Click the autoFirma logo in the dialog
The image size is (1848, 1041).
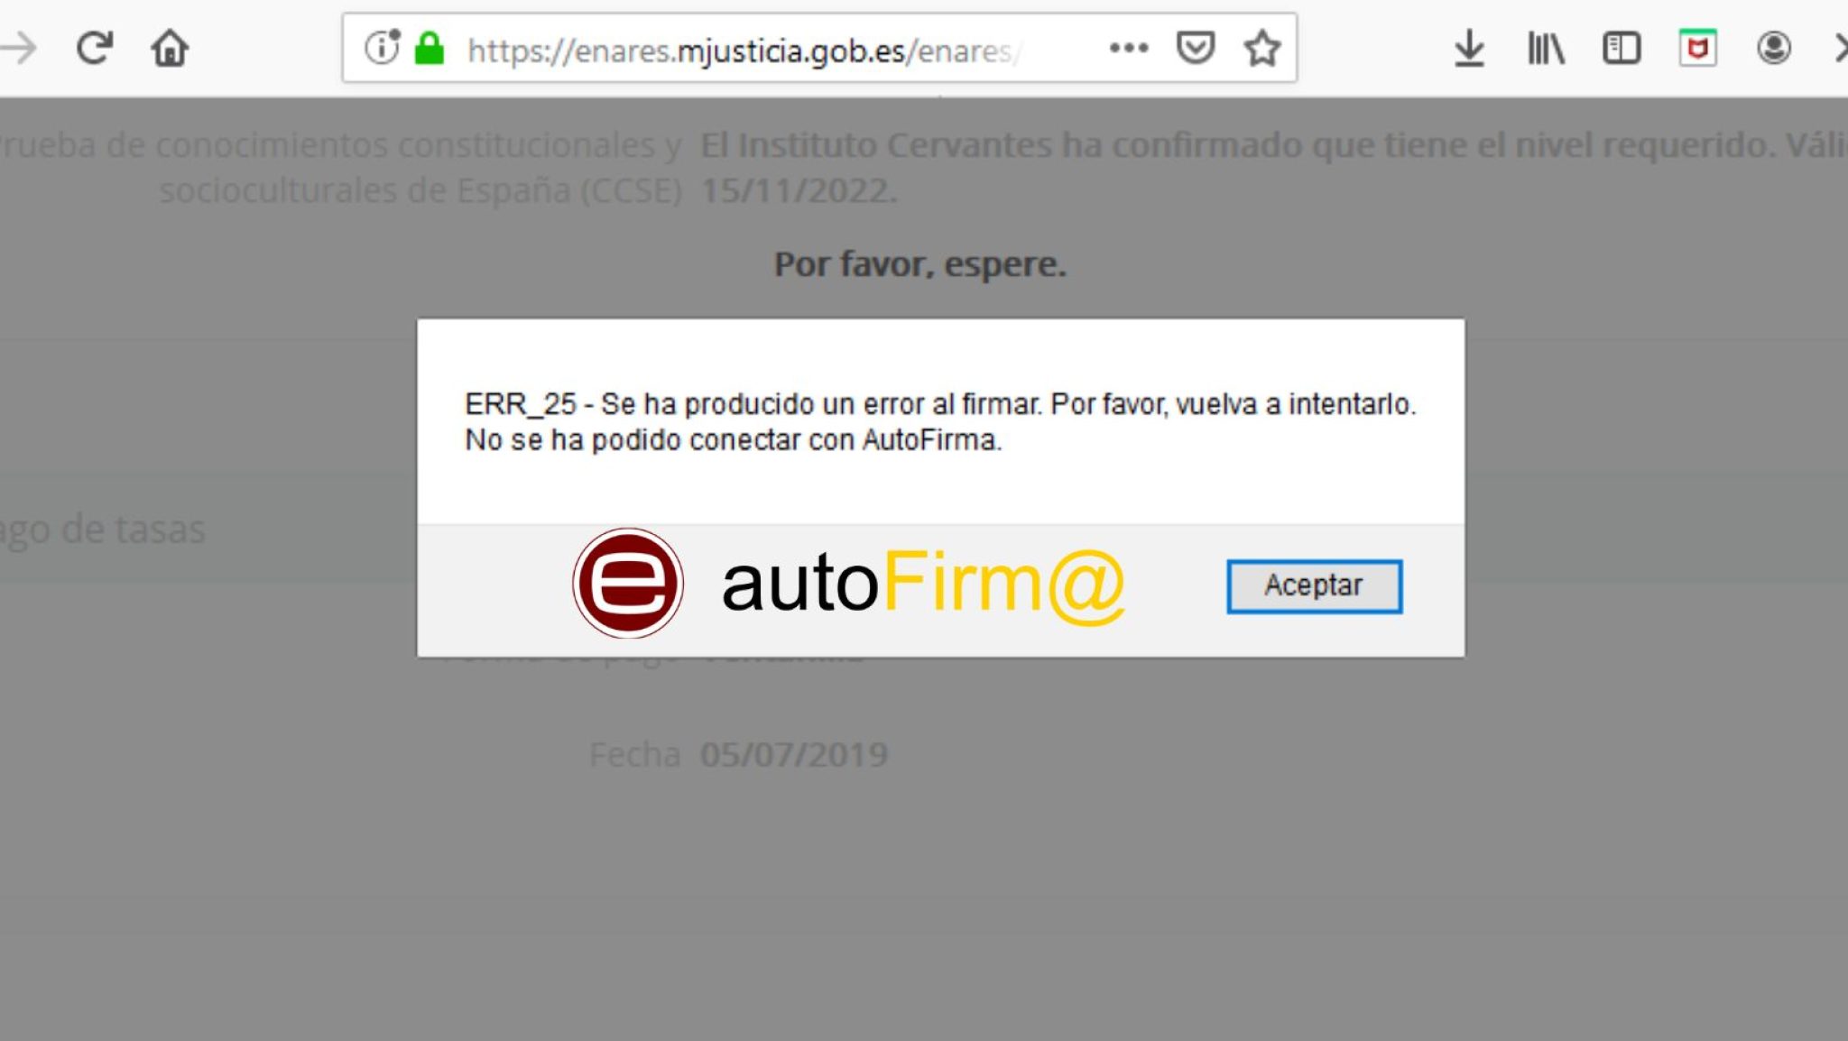point(627,585)
